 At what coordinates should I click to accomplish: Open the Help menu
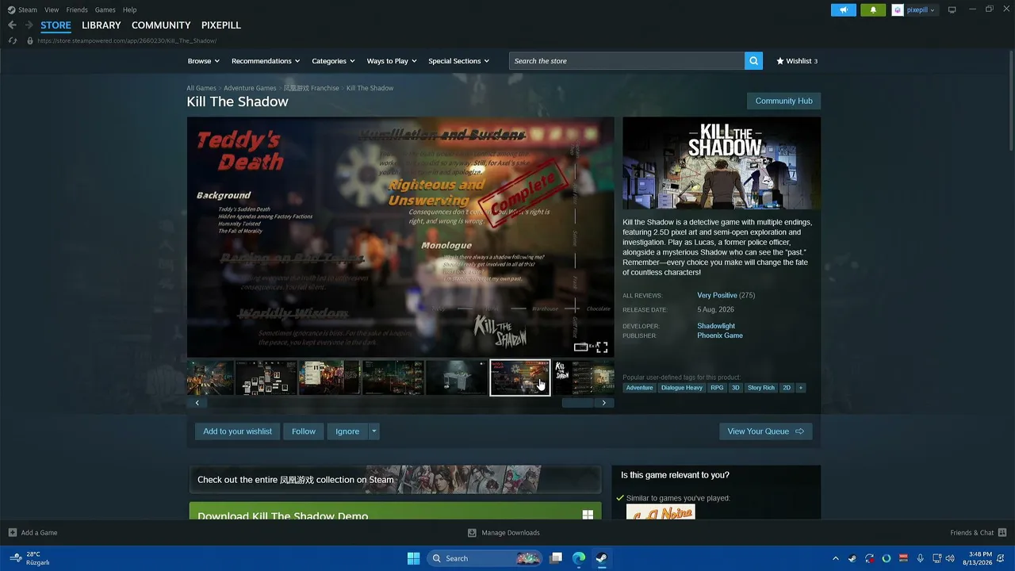[130, 10]
